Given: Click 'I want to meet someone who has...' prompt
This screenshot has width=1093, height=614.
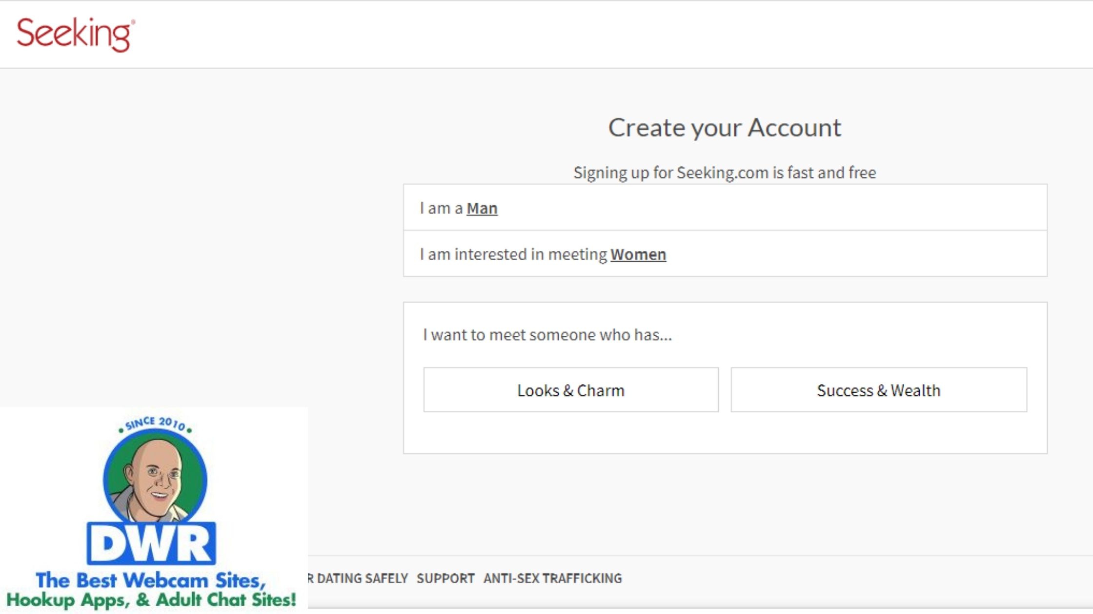Looking at the screenshot, I should 547,335.
